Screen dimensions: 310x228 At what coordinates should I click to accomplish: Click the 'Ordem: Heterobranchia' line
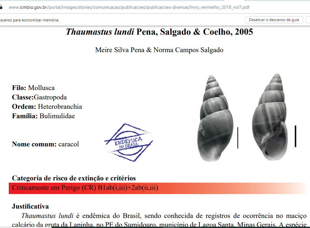pyautogui.click(x=47, y=107)
